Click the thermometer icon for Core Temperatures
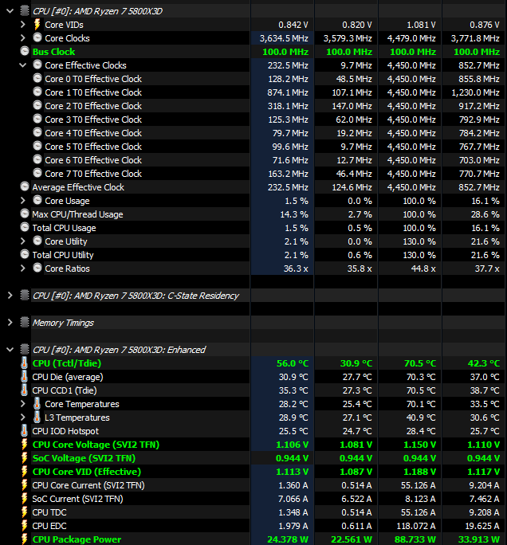This screenshot has height=545, width=507. point(37,404)
